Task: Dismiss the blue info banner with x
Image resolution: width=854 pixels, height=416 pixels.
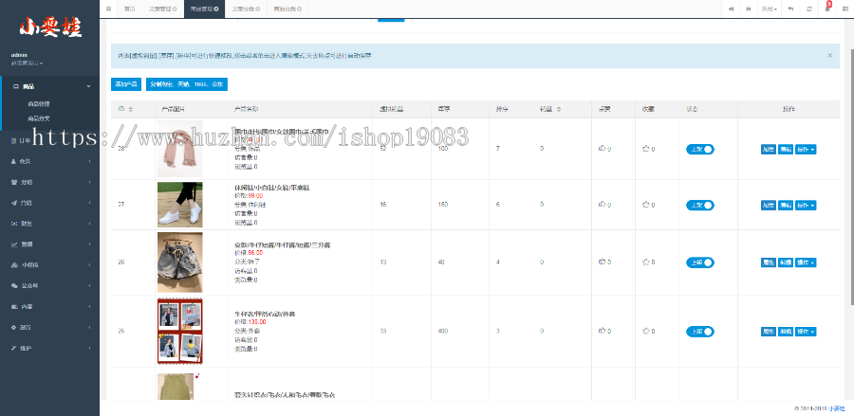Action: pos(830,56)
